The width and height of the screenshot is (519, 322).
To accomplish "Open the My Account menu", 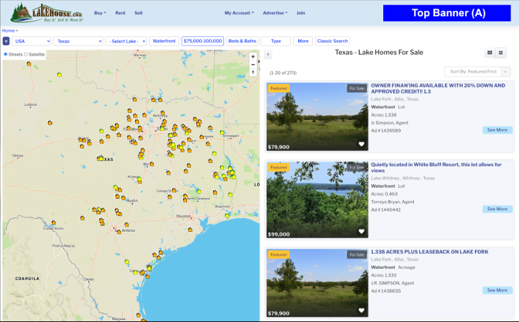I will pos(238,13).
